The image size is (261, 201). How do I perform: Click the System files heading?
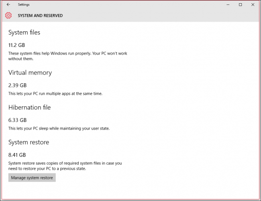pyautogui.click(x=24, y=32)
